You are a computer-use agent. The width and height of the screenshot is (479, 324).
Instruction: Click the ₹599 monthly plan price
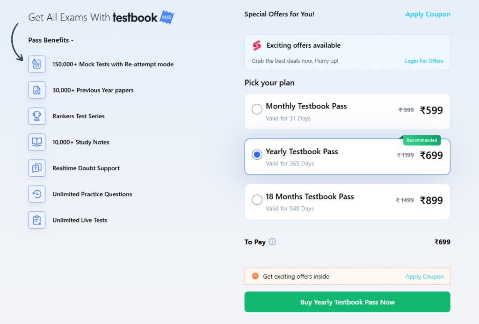431,110
